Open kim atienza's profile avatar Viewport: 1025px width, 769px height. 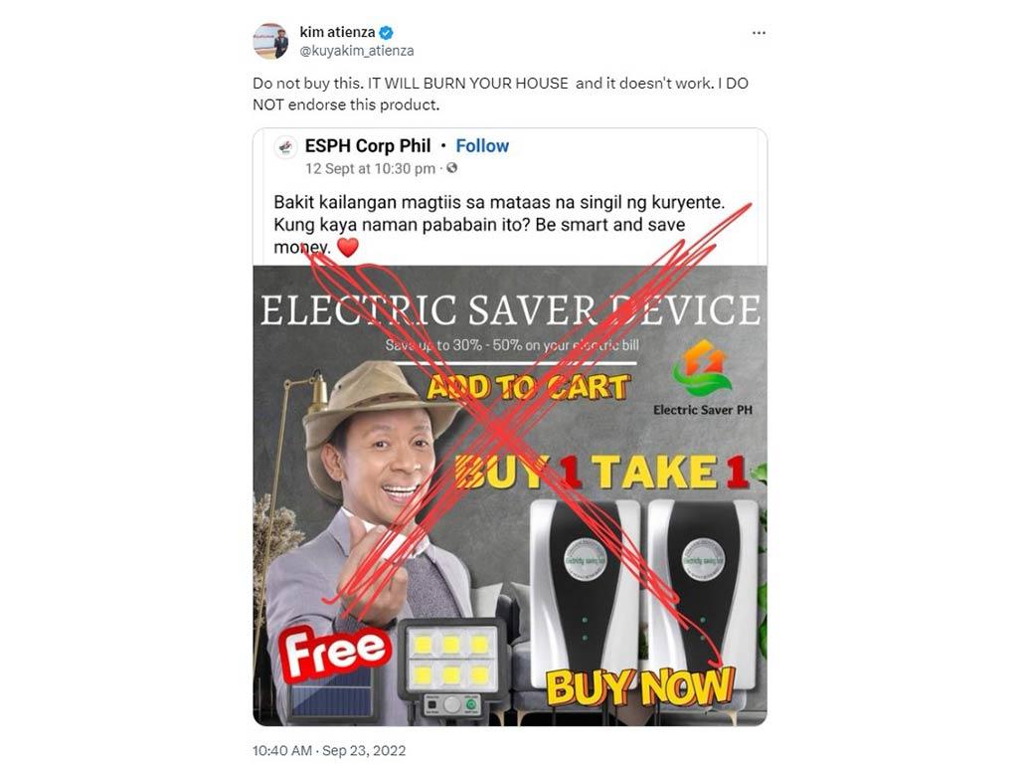pyautogui.click(x=270, y=41)
